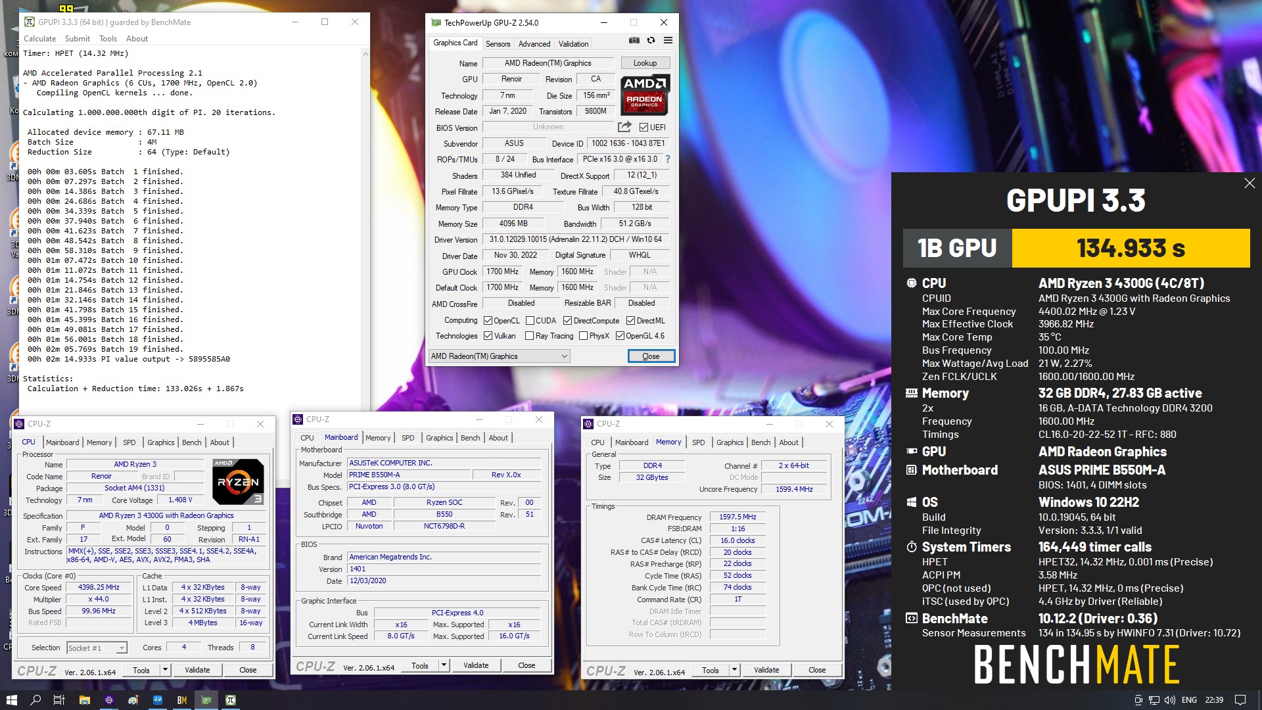Open the Action Center notification icon
Image resolution: width=1262 pixels, height=710 pixels.
(1240, 700)
